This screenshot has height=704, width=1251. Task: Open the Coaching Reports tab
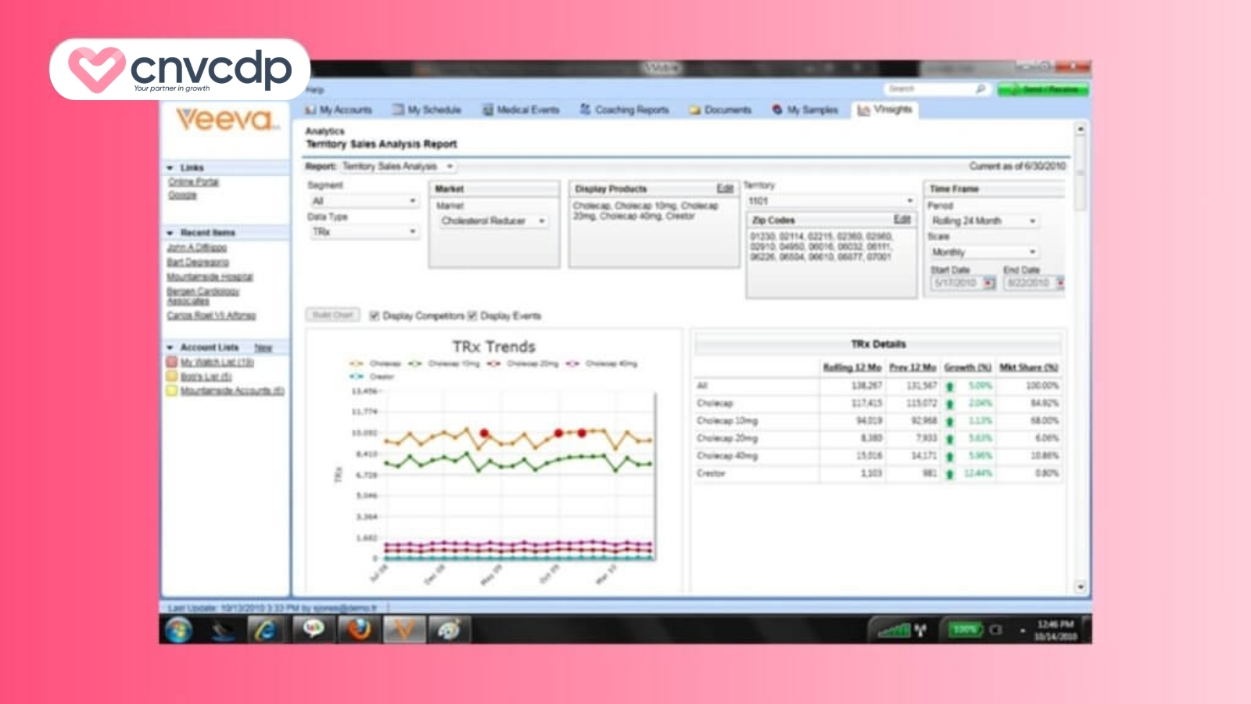[x=624, y=110]
